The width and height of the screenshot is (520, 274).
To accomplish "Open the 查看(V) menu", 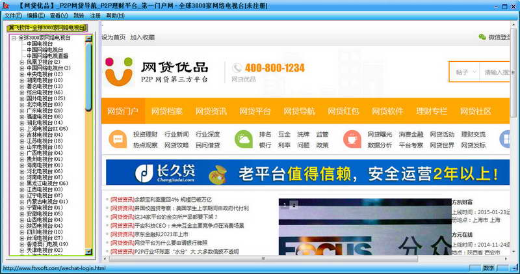I will coord(58,16).
